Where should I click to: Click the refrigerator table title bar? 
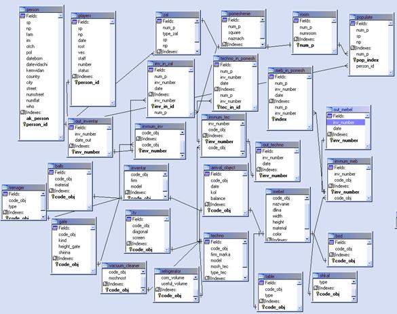coord(176,271)
